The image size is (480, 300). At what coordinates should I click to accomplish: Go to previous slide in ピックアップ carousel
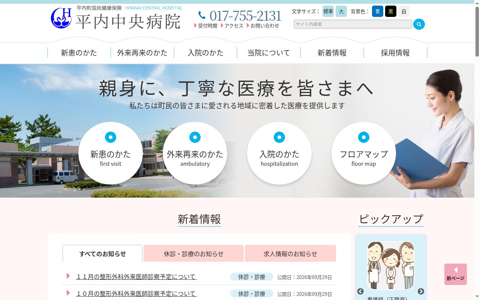pyautogui.click(x=360, y=291)
